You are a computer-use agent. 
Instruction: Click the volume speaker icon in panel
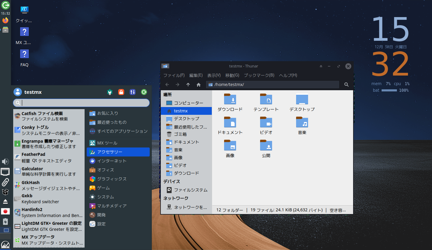point(5,162)
